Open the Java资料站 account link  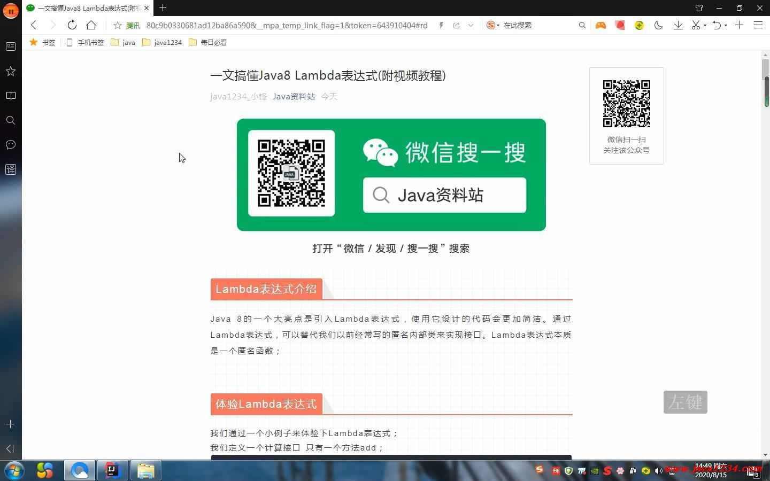[294, 96]
